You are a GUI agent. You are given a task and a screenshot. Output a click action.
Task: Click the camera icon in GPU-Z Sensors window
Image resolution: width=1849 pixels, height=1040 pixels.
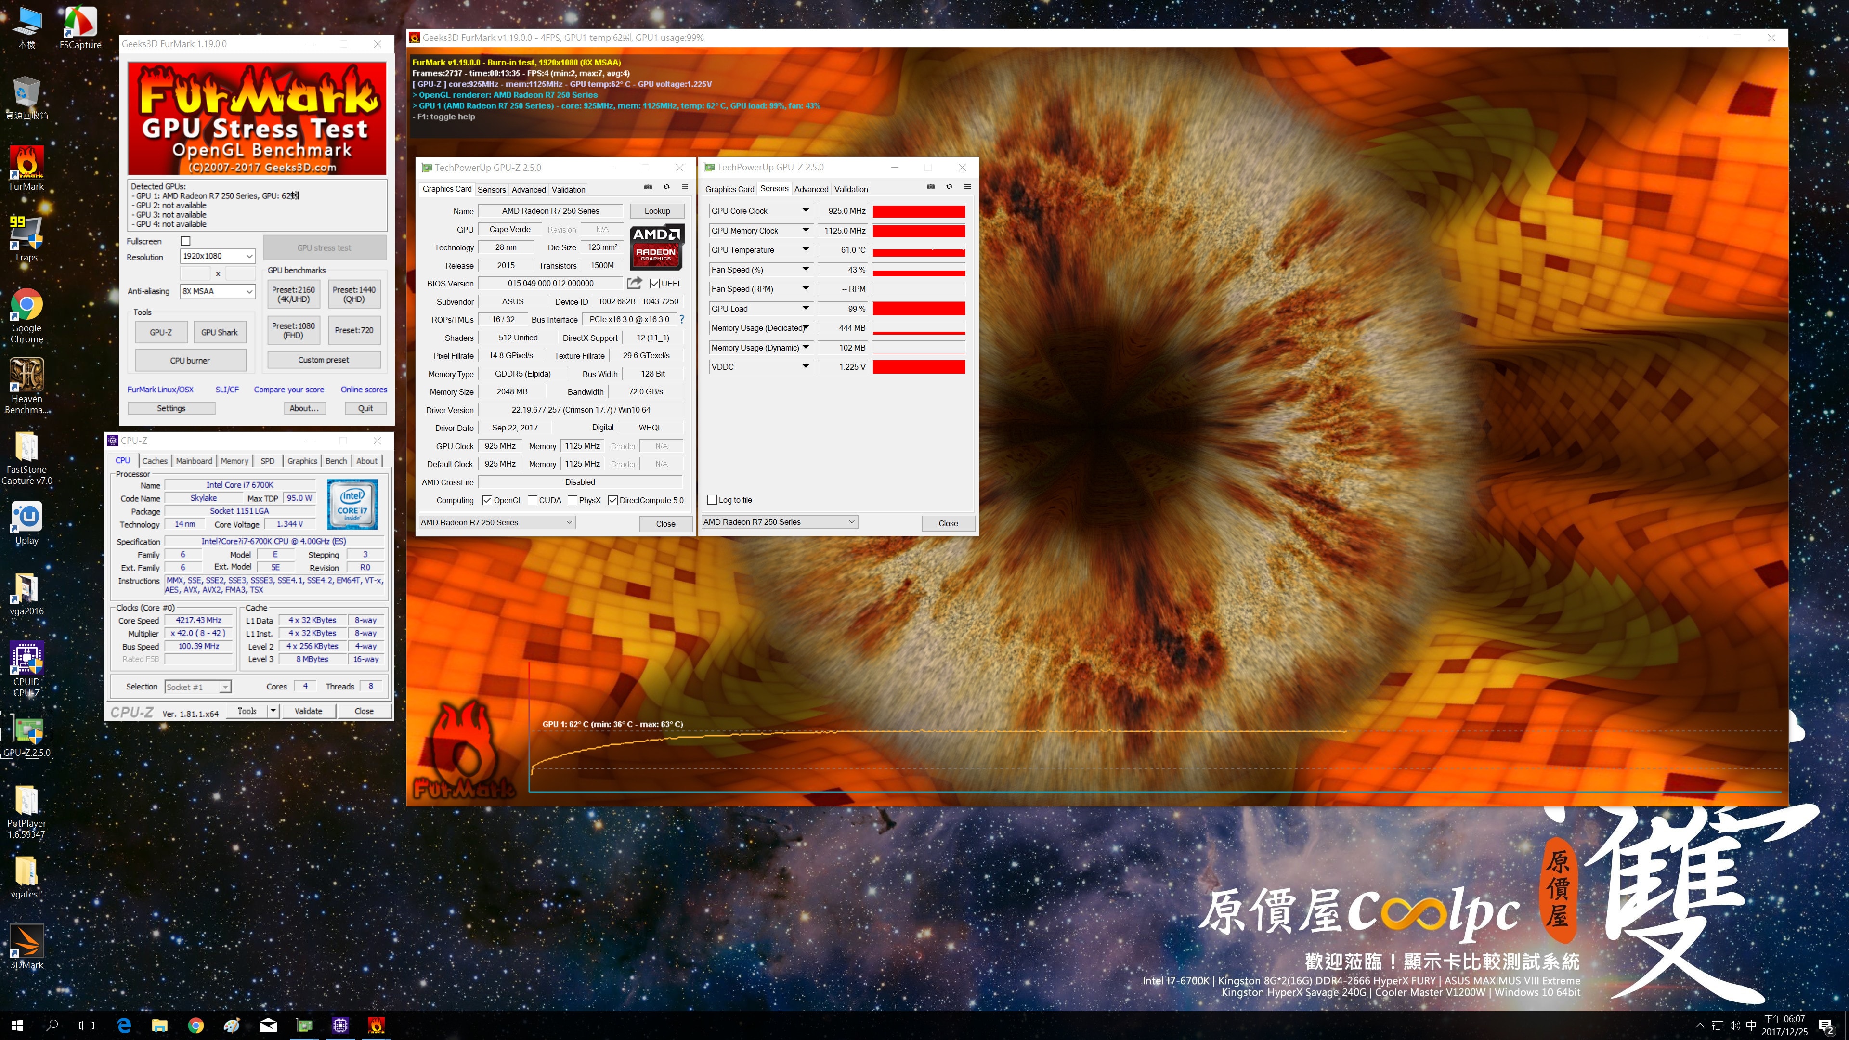[930, 186]
